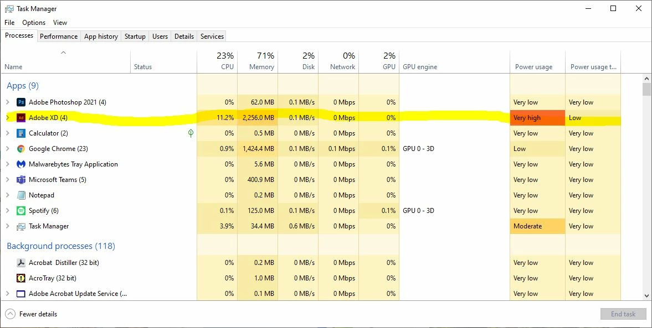Click the scrollbar down arrow
The height and width of the screenshot is (328, 652).
(x=646, y=295)
